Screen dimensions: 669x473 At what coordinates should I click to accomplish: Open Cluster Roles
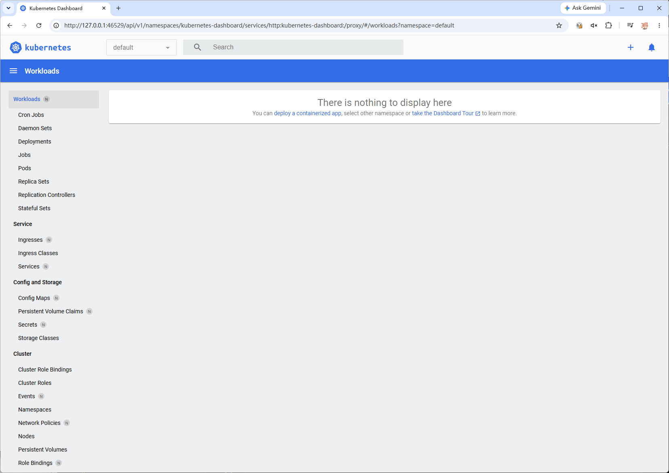coord(35,383)
